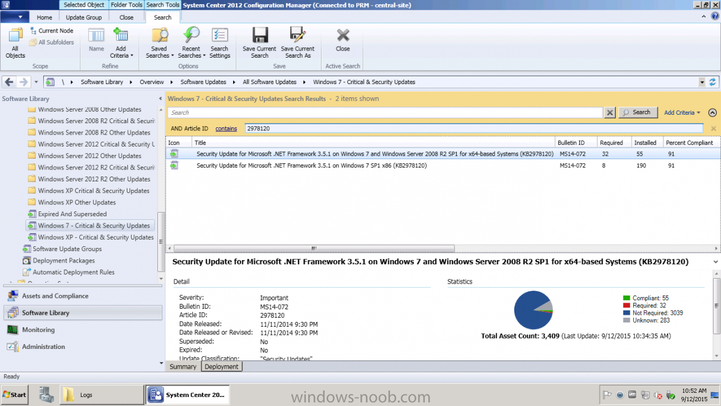Select the Windows 7 SP1 x86 (KB2978120) title
Screen dimensions: 721x406
tap(312, 165)
